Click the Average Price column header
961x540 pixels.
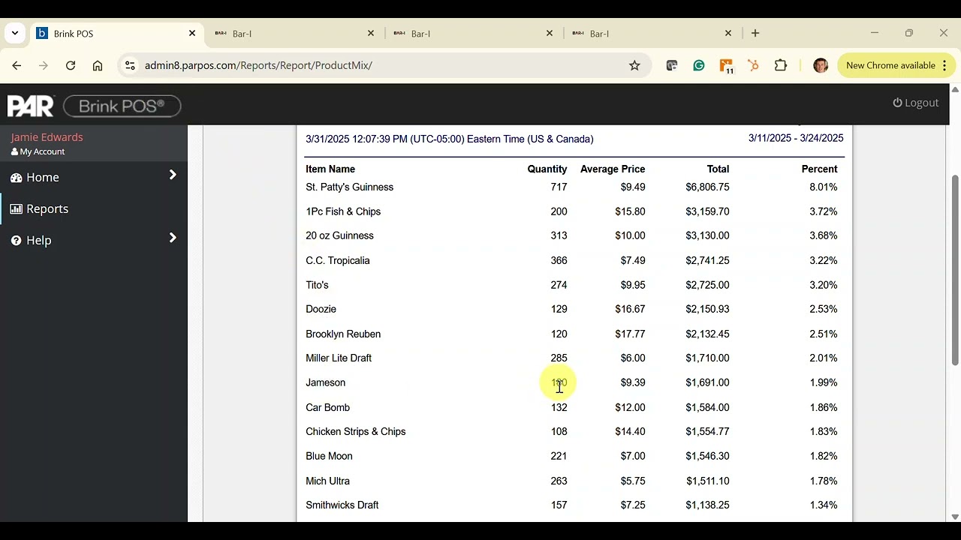pyautogui.click(x=613, y=169)
